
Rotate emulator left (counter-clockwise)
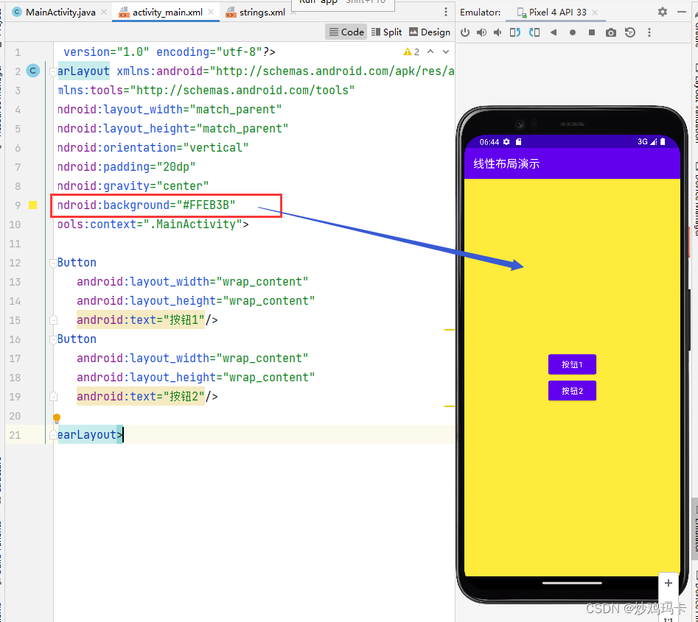pyautogui.click(x=515, y=32)
